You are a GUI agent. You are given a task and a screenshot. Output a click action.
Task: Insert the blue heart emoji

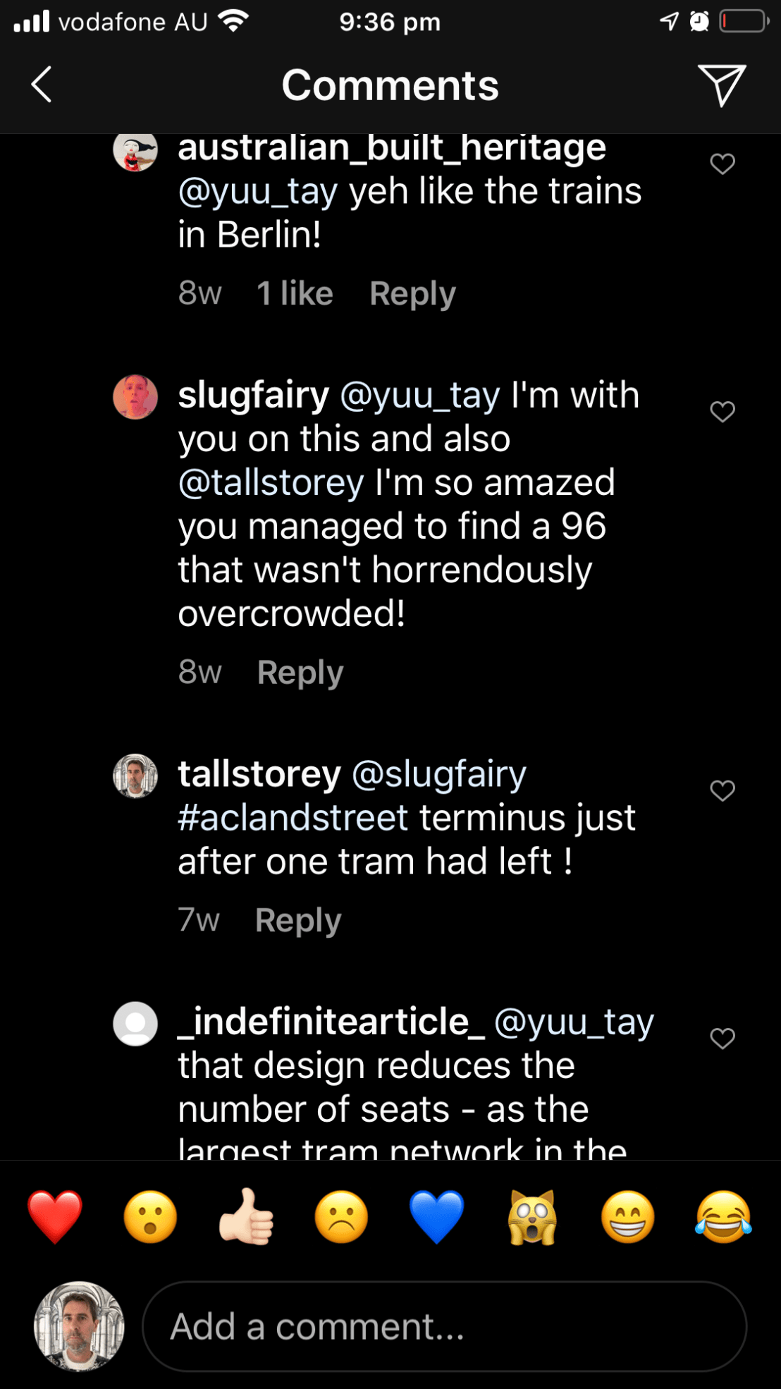pyautogui.click(x=436, y=1217)
